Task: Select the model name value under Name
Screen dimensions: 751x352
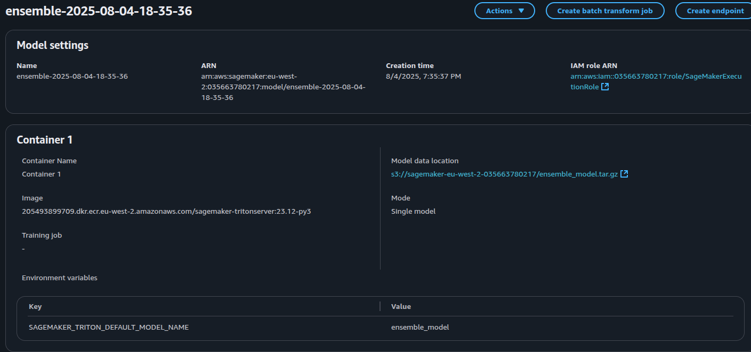Action: tap(72, 76)
